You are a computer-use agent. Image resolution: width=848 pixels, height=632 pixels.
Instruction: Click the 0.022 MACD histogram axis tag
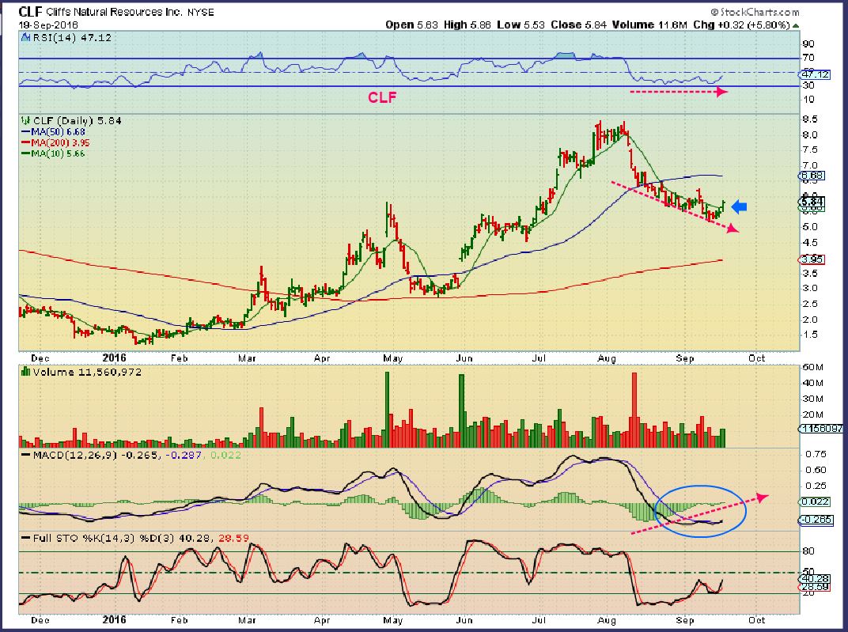coord(815,501)
